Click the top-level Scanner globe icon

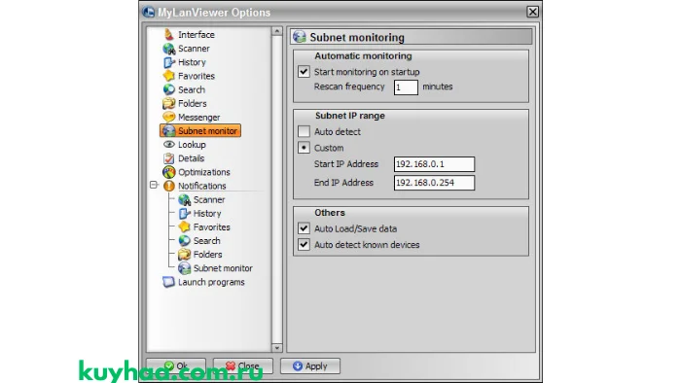tap(168, 49)
